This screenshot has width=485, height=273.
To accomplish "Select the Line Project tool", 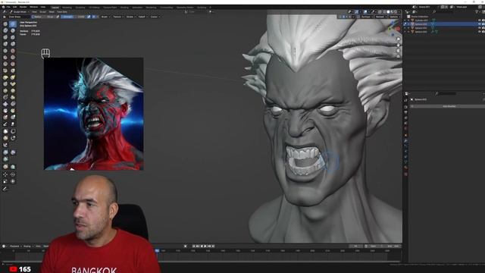I will [x=5, y=145].
